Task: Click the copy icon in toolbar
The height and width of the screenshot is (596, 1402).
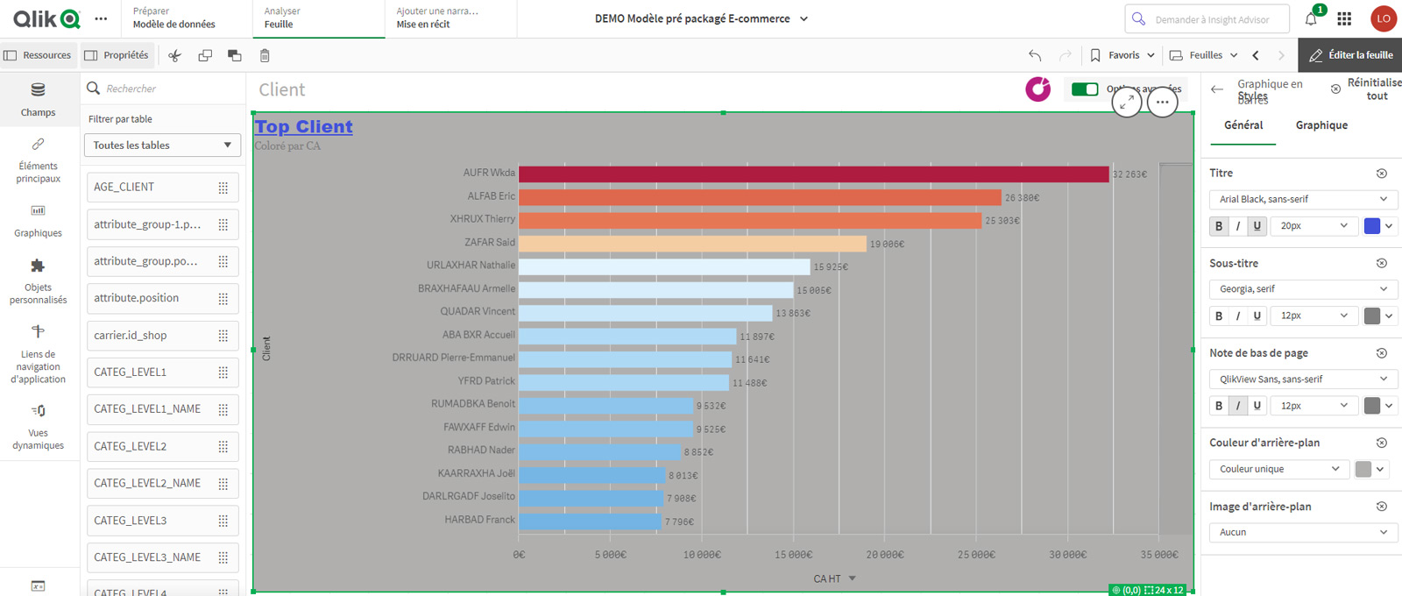Action: 205,55
